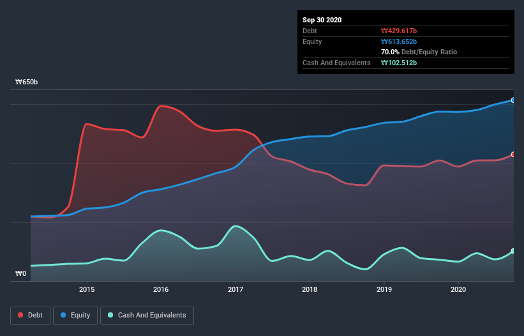
Task: Click the Debt label in tooltip
Action: point(310,31)
